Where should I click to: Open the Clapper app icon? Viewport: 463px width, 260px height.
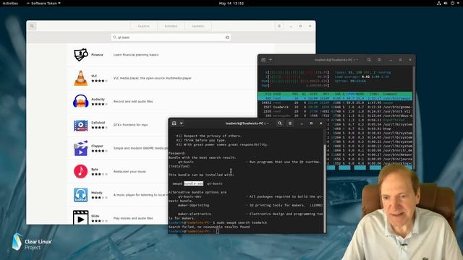[80, 148]
